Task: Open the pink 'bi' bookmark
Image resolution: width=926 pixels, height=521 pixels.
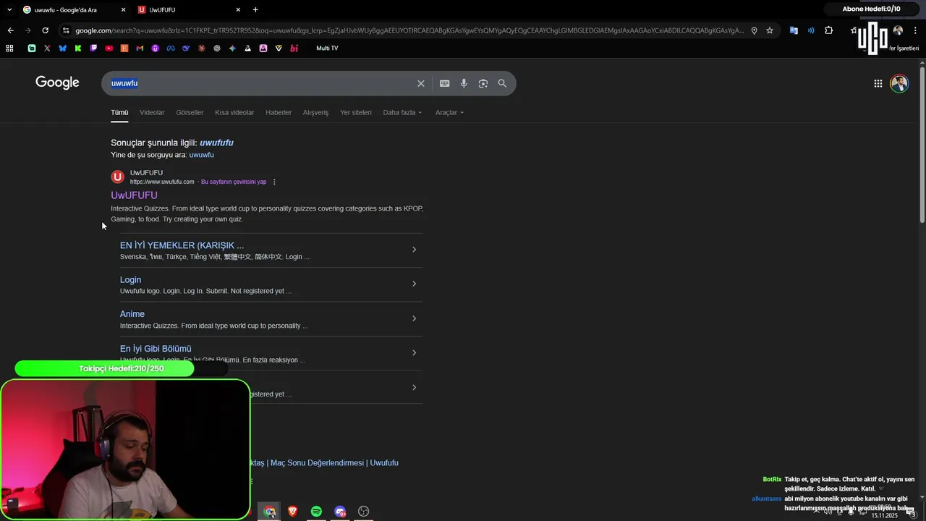Action: (294, 48)
